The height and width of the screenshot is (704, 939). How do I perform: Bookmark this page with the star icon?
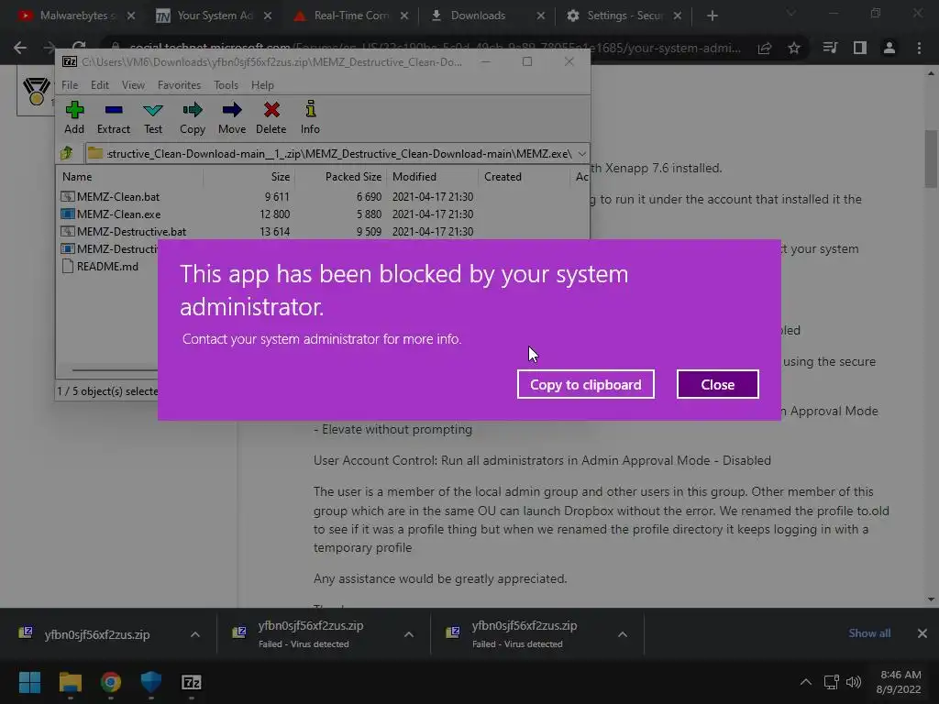coord(794,49)
